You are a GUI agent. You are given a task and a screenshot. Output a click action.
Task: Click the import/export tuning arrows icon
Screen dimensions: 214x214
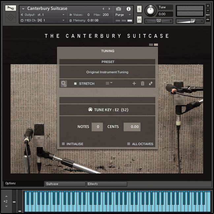click(151, 83)
